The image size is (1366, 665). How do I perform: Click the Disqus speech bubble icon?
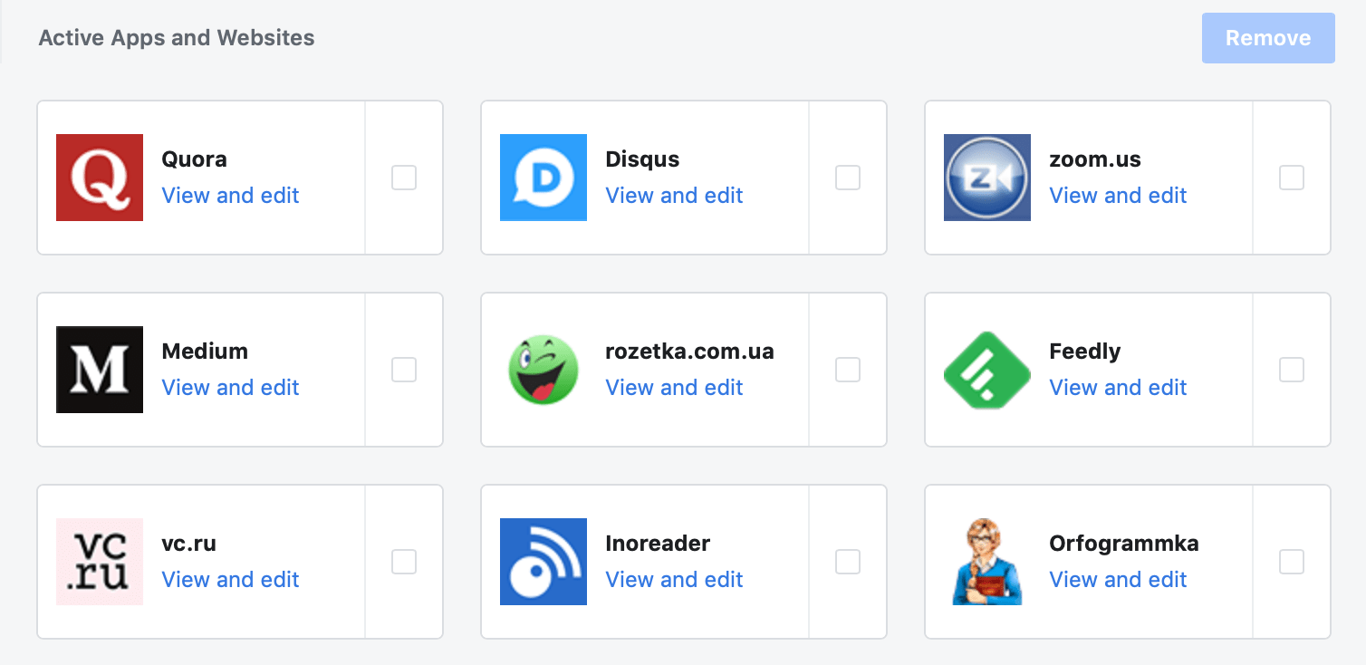click(x=544, y=178)
